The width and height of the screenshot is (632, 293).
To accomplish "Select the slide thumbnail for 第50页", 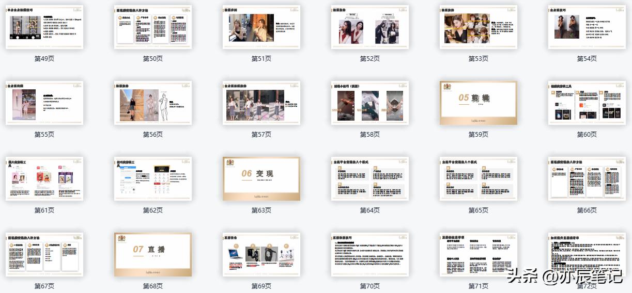I will tap(153, 27).
